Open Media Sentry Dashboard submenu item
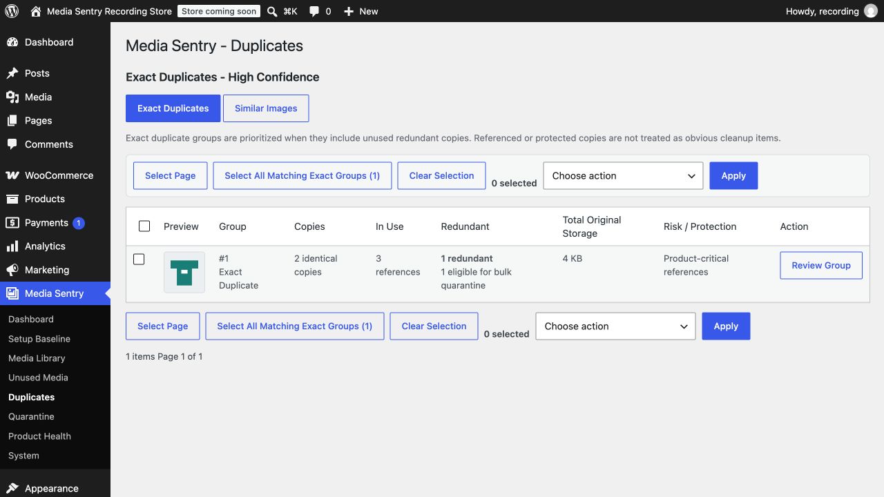This screenshot has width=884, height=497. tap(31, 319)
